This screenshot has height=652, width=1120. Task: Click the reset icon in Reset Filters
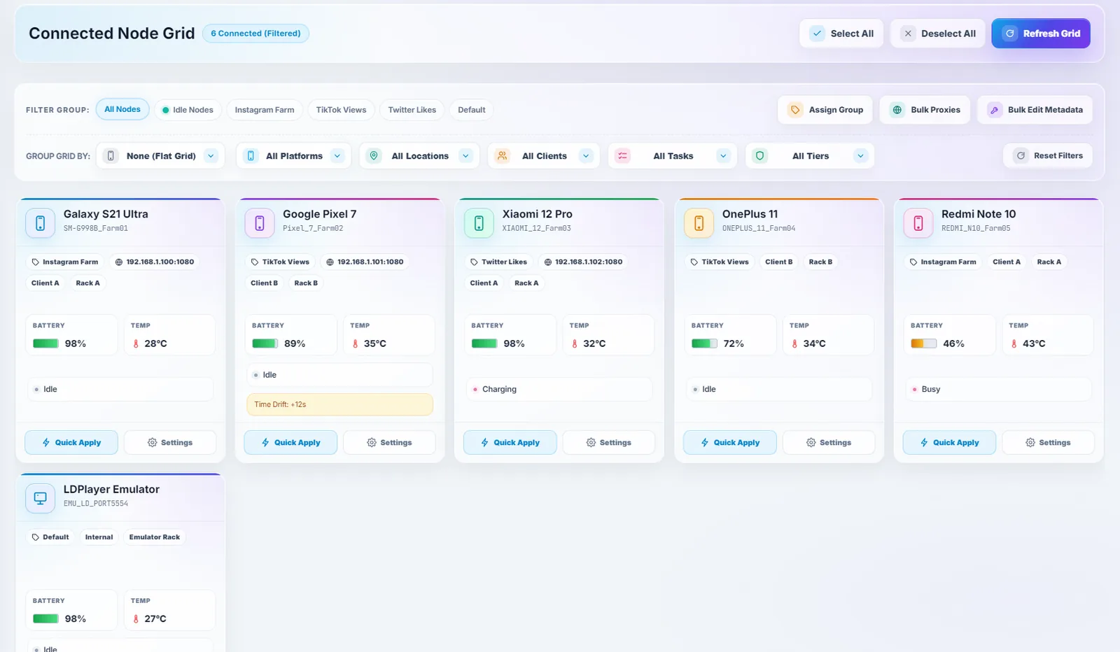click(1021, 156)
